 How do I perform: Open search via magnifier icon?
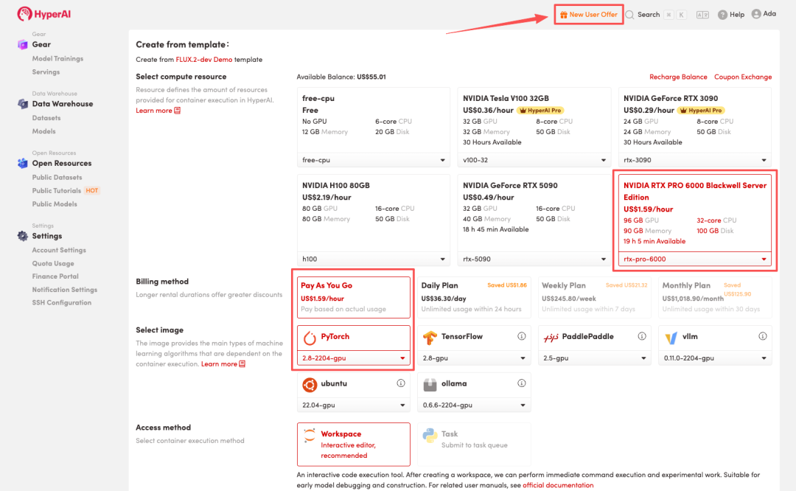[x=630, y=15]
